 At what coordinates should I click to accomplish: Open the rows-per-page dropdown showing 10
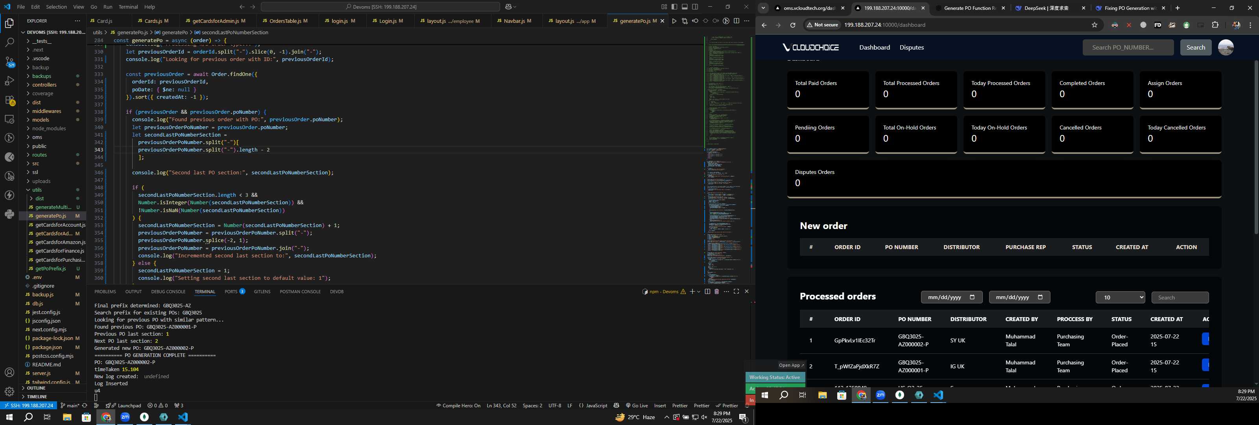[x=1120, y=297]
